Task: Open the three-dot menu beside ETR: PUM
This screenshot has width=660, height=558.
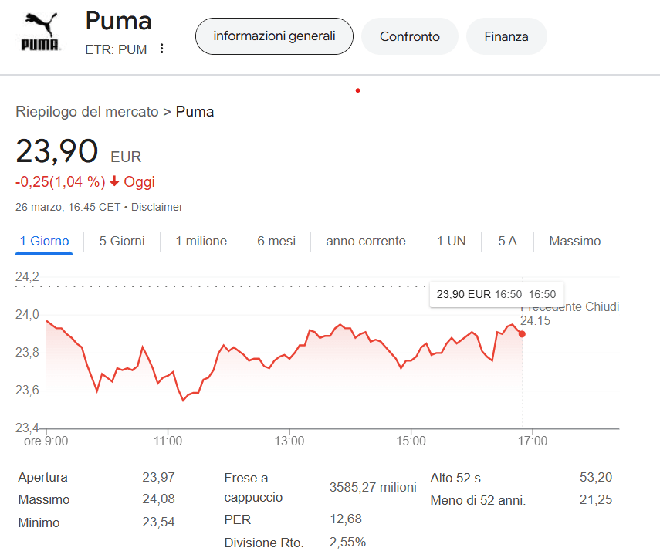Action: (x=161, y=49)
